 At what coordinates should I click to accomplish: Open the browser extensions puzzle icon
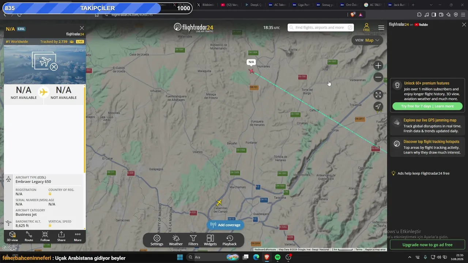click(419, 15)
